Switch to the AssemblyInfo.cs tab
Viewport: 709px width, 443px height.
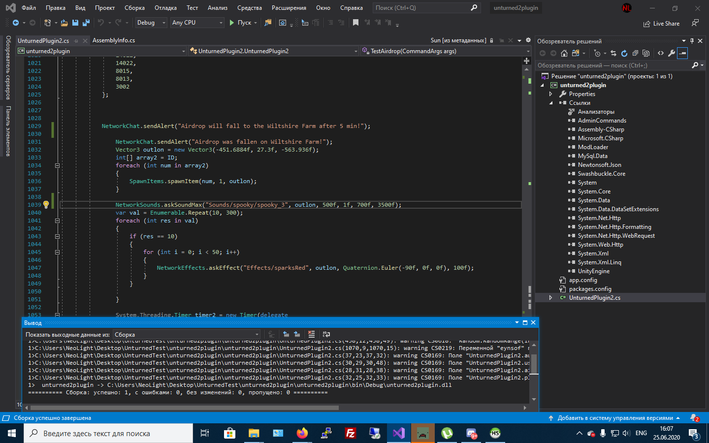pos(114,40)
